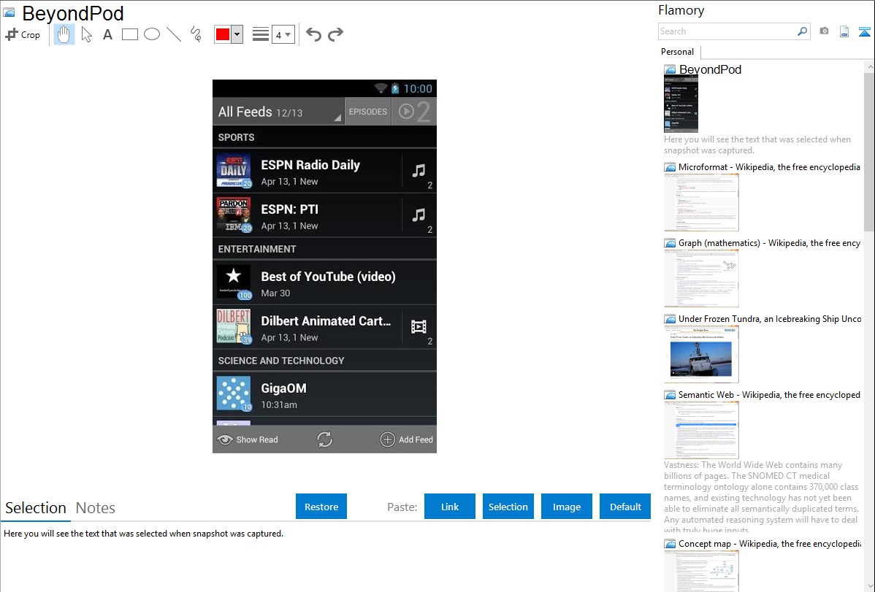Viewport: 875px width, 592px height.
Task: Open the color picker dropdown arrow
Action: (x=237, y=34)
